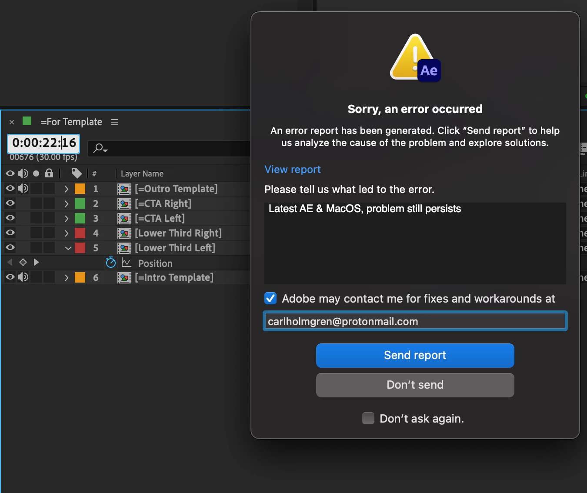The image size is (587, 493).
Task: Open the Position graph editor icon
Action: tap(127, 263)
